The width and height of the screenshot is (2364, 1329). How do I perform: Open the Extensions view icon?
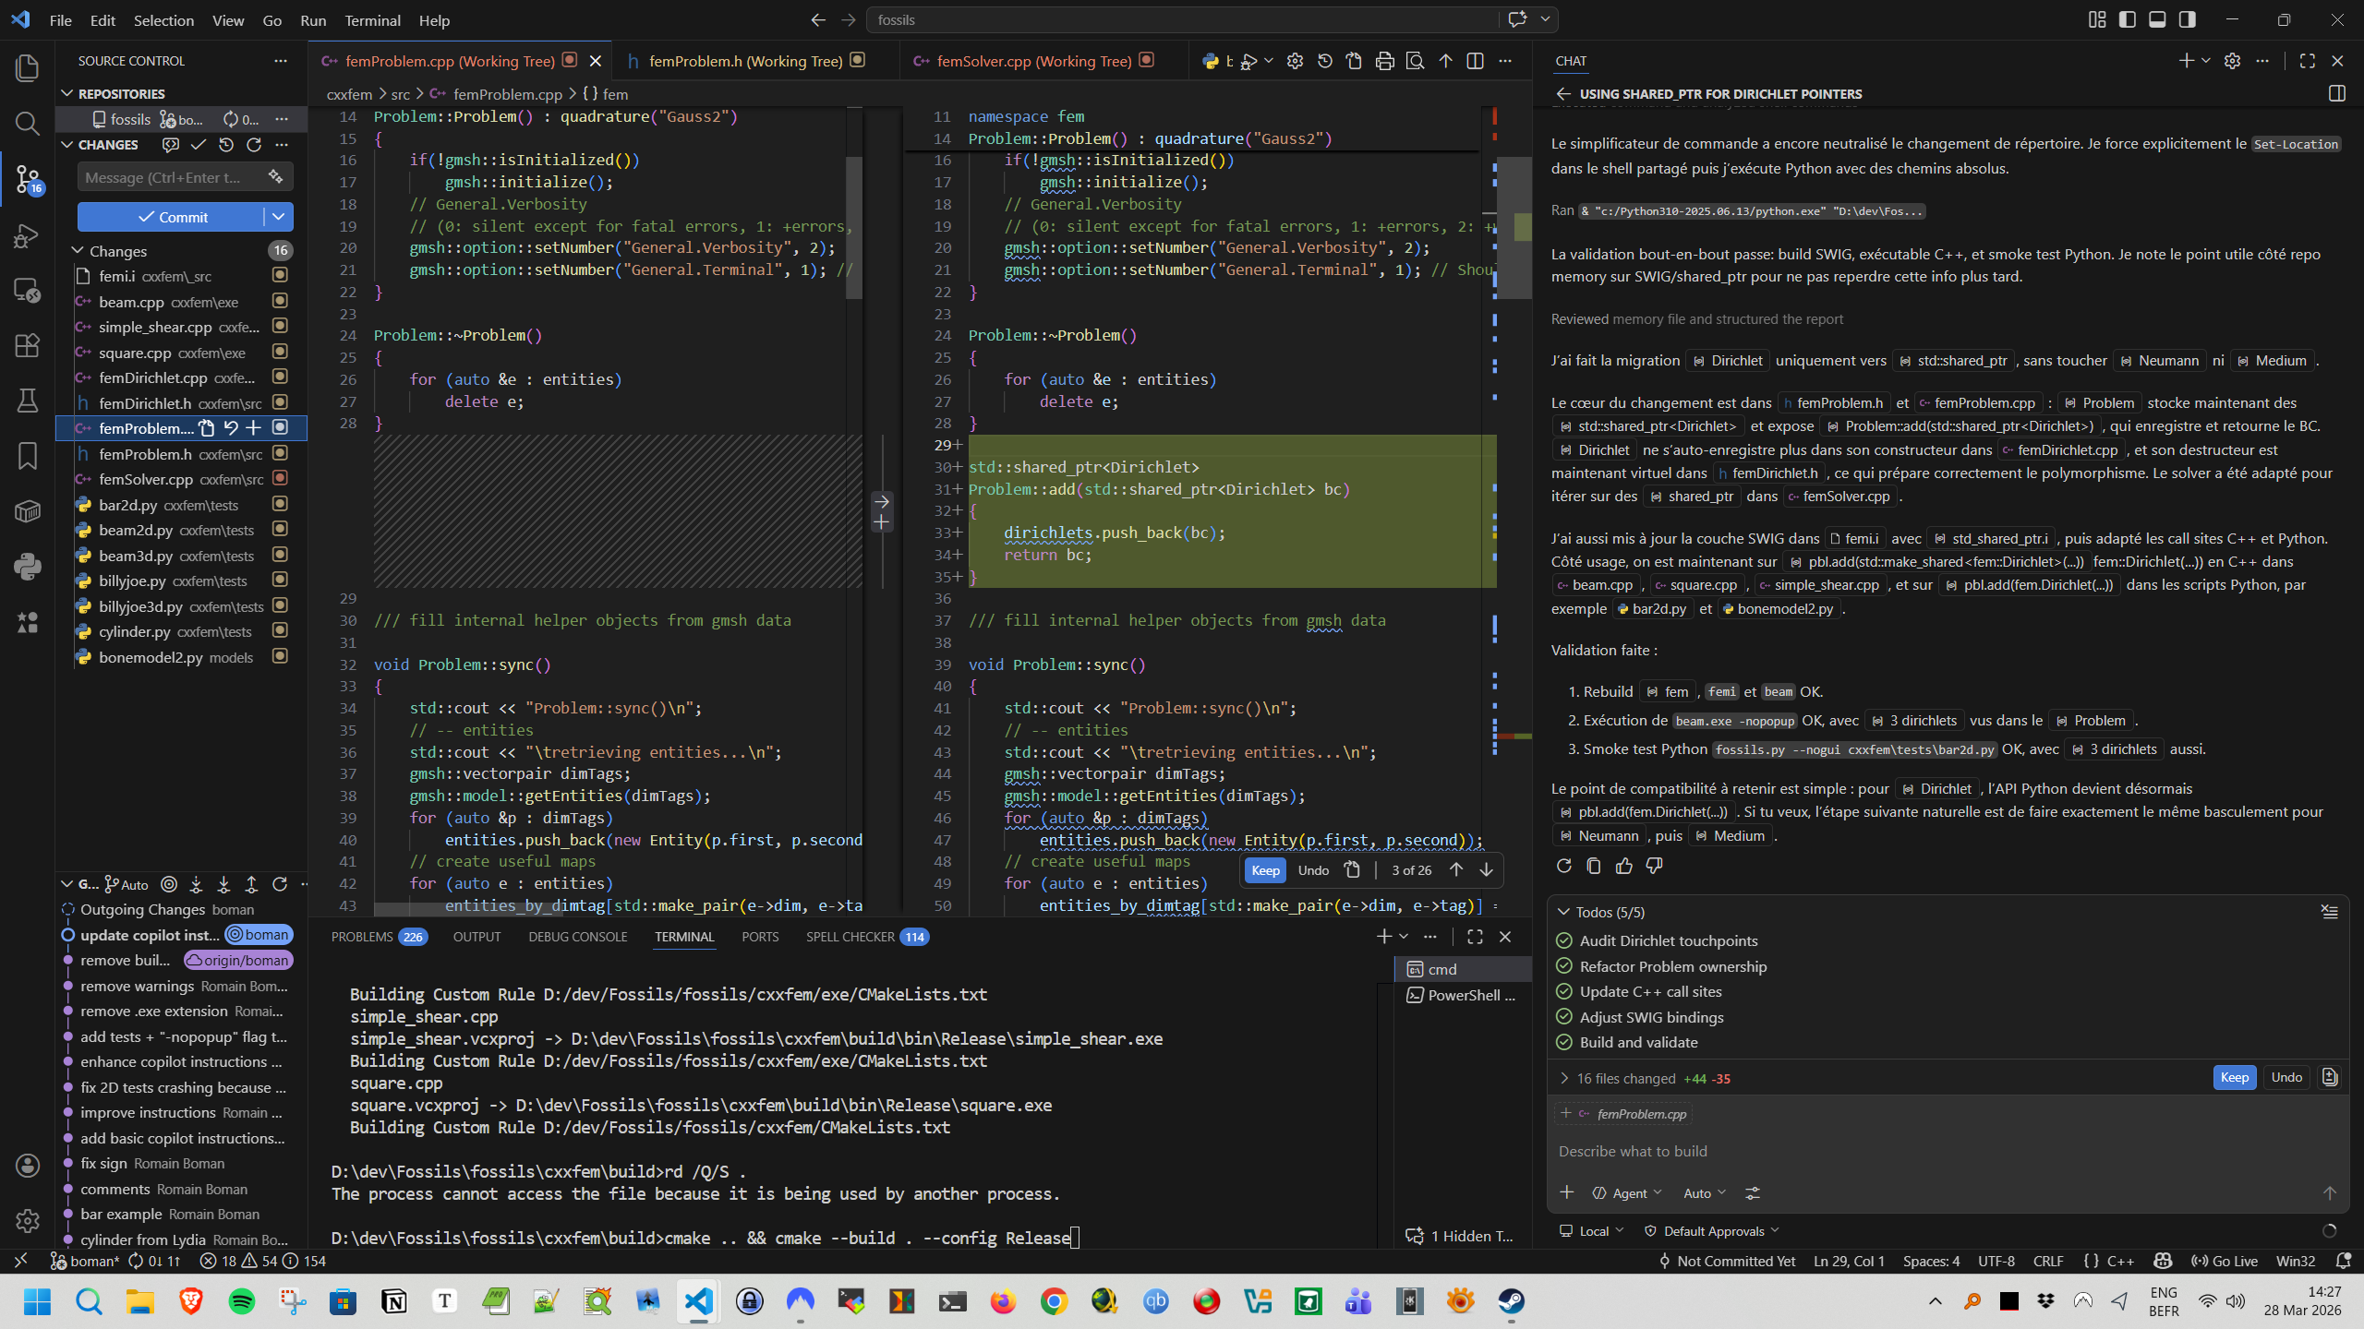point(28,345)
